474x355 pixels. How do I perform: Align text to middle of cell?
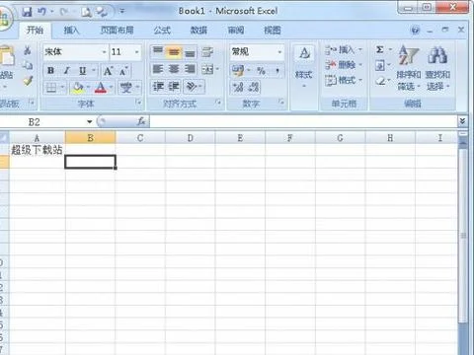click(x=174, y=51)
